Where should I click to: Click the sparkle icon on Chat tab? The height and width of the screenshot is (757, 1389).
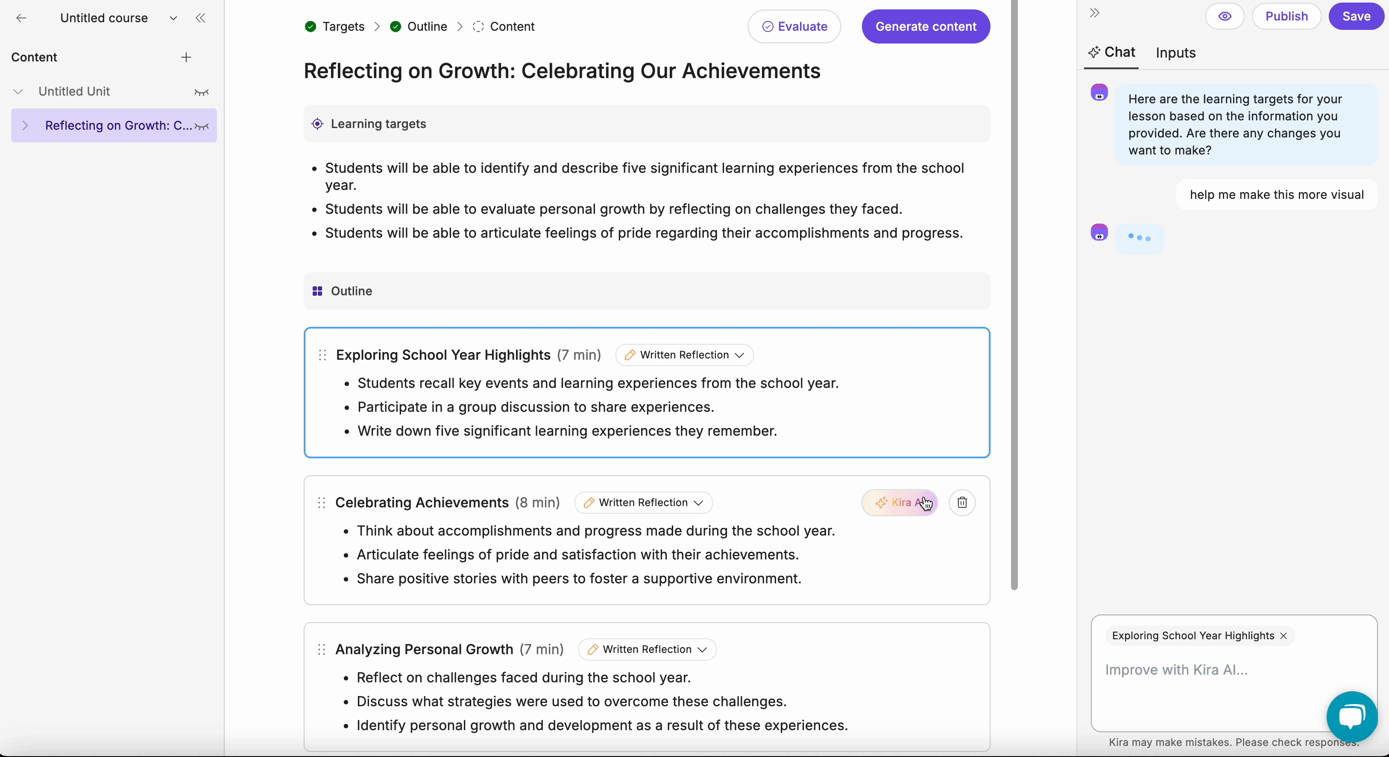(x=1094, y=52)
